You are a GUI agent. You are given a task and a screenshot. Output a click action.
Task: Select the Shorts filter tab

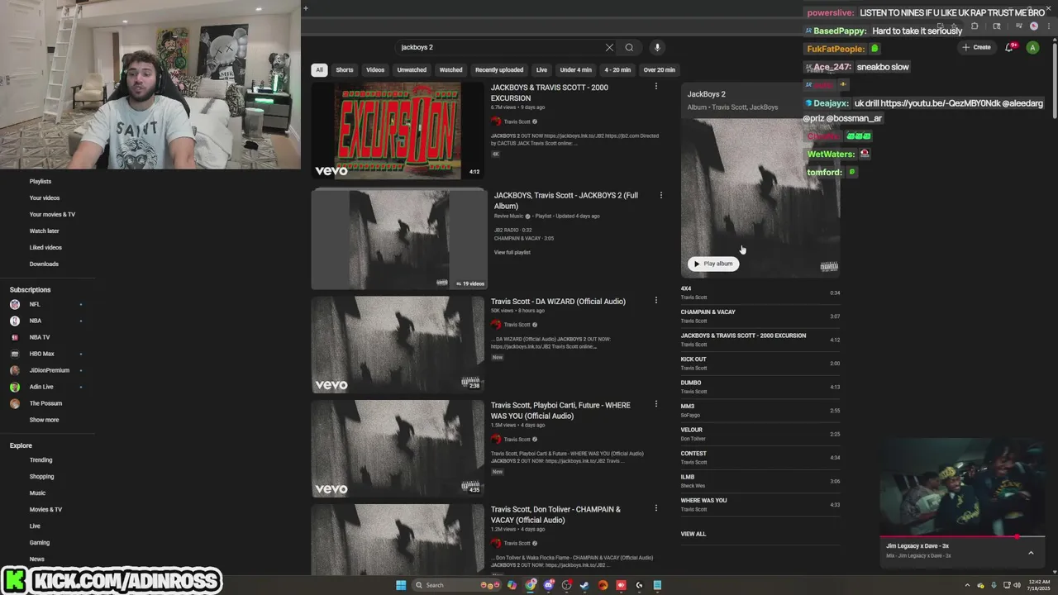point(345,70)
